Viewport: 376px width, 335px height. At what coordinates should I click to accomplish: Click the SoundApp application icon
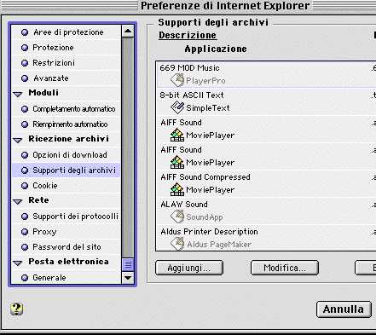tap(177, 217)
